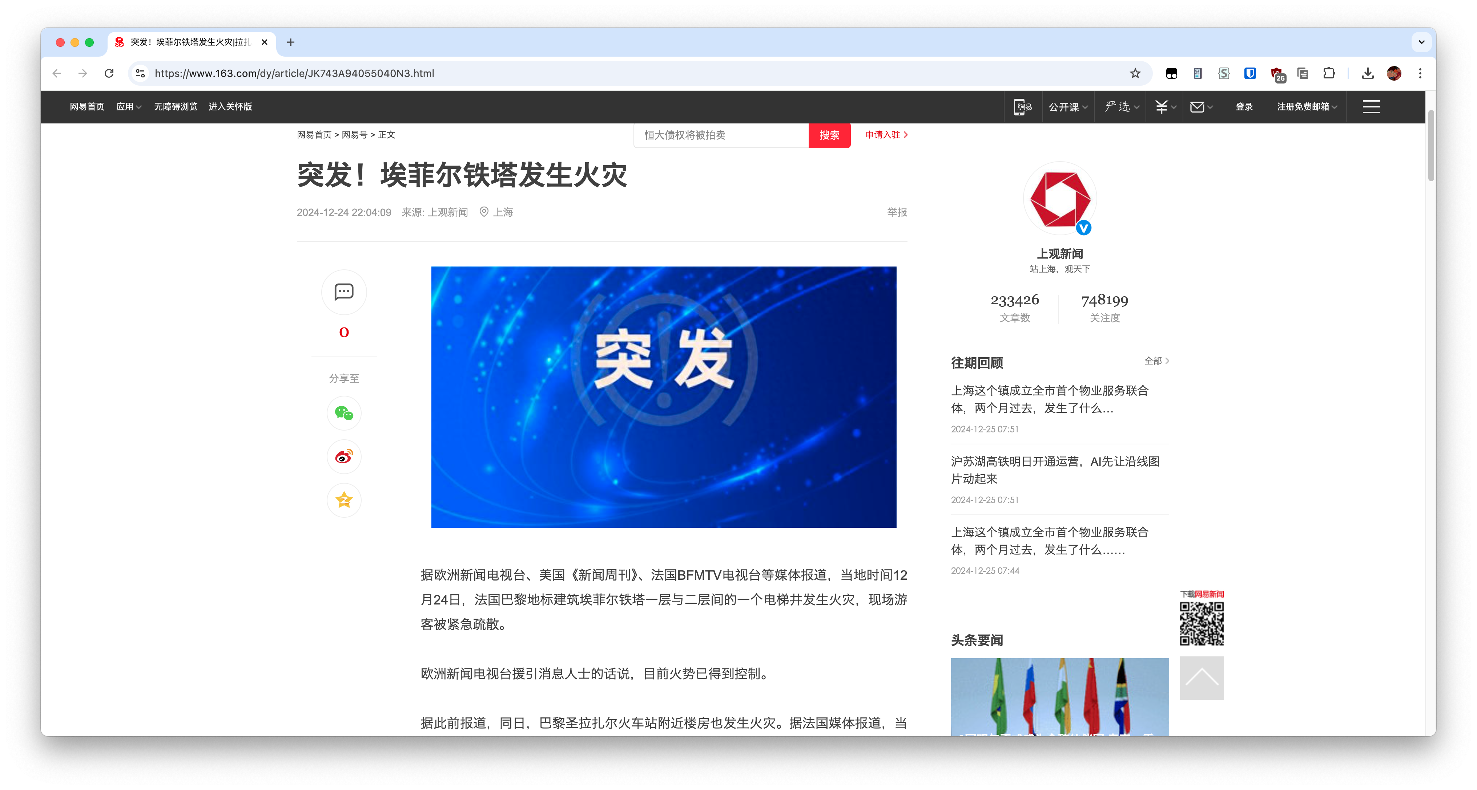The height and width of the screenshot is (790, 1477).
Task: Open the hamburger menu on the right
Action: coord(1371,106)
